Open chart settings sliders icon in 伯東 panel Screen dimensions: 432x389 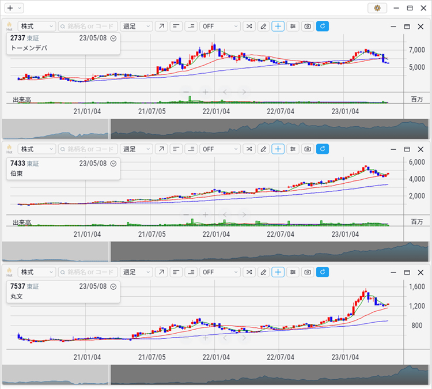(293, 149)
